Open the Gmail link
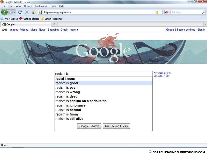Viewport: 207px width, 155px height. point(64,30)
